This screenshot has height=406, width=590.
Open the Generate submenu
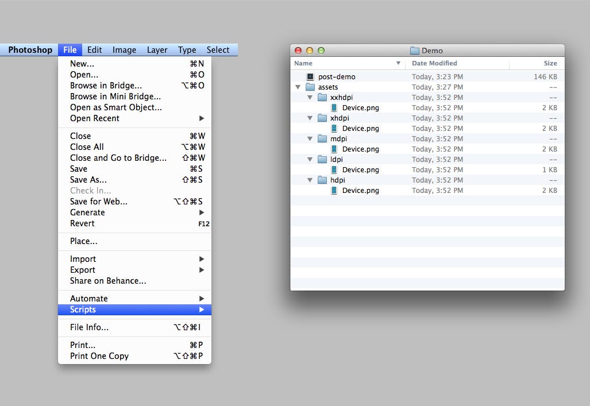click(x=134, y=212)
